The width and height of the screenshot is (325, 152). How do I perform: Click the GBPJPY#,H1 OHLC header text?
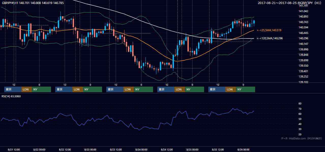click(x=33, y=3)
